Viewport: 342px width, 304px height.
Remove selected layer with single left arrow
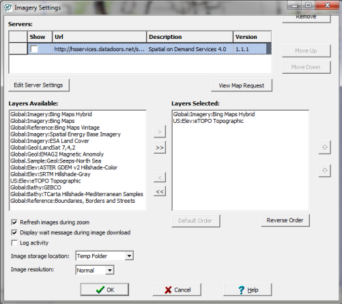point(160,178)
